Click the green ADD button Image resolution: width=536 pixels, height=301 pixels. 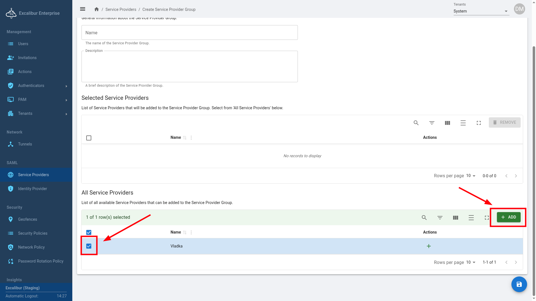point(508,217)
